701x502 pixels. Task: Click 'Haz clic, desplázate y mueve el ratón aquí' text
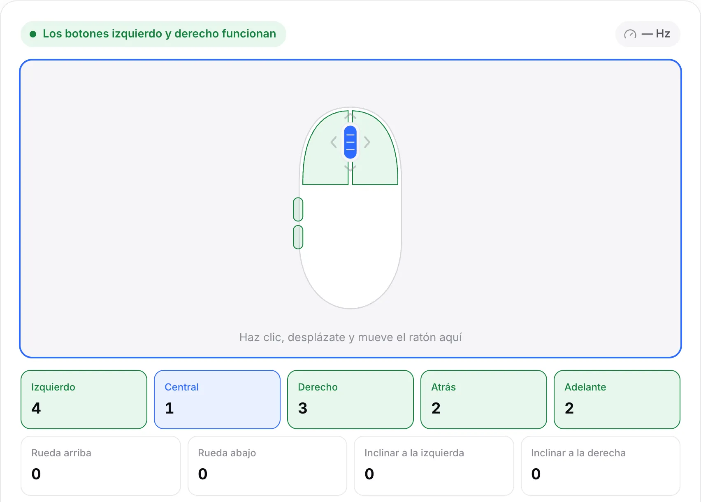[x=350, y=337]
